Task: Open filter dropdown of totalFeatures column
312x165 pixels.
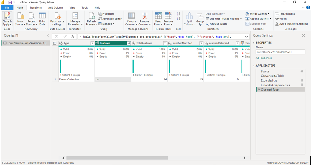Action: [165, 43]
